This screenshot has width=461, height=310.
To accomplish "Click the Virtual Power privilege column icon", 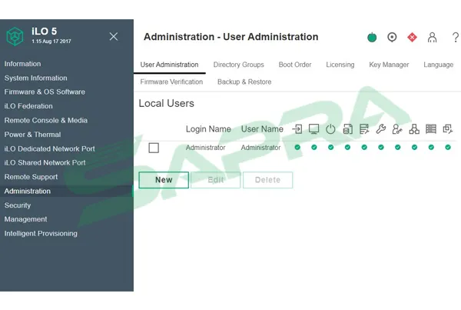I will coord(330,129).
